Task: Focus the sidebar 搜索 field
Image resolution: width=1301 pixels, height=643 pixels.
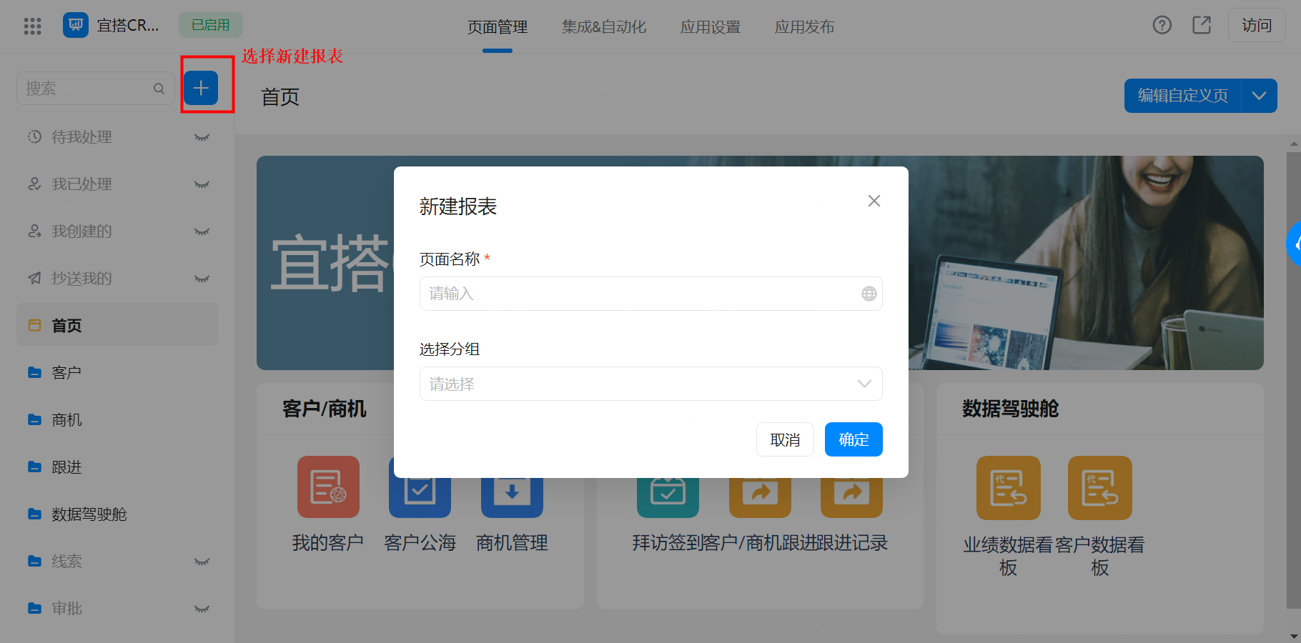Action: tap(96, 89)
